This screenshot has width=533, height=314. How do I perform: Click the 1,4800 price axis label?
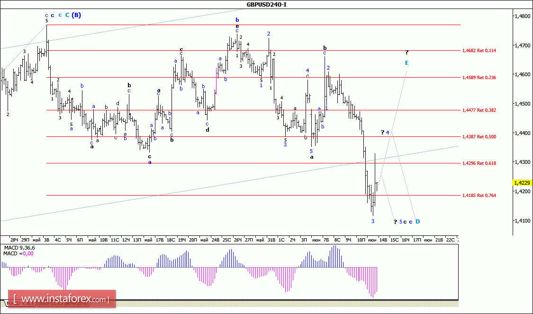pyautogui.click(x=522, y=16)
